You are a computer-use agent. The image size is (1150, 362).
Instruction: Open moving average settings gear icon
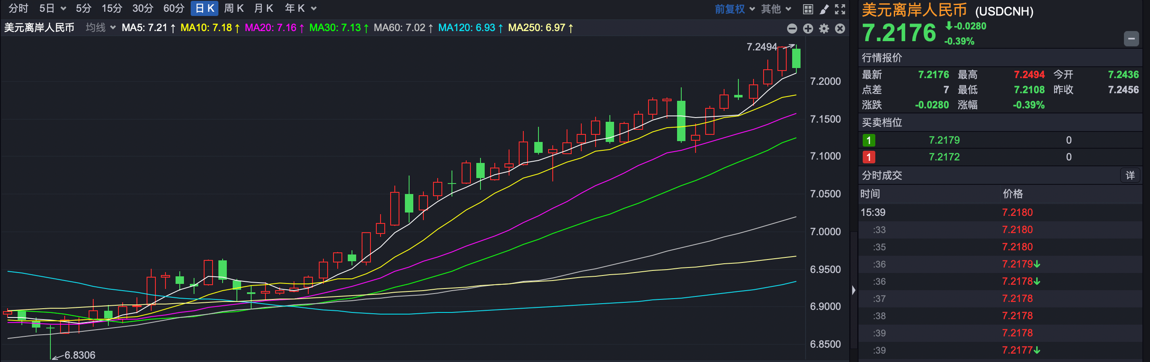[824, 29]
